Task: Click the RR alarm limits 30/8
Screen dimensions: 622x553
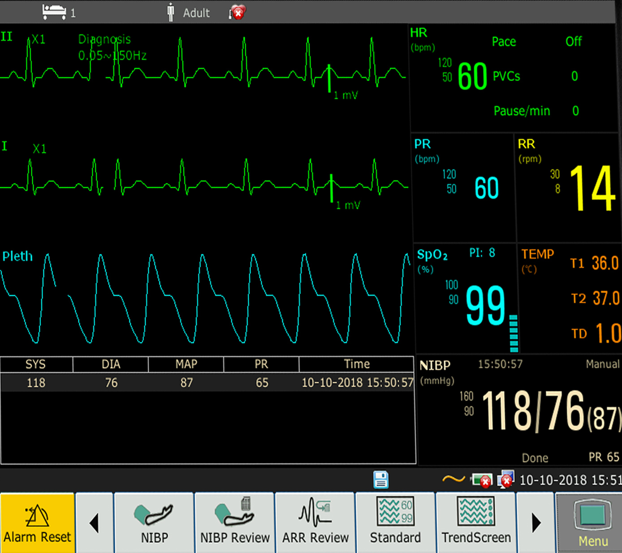Action: [555, 181]
